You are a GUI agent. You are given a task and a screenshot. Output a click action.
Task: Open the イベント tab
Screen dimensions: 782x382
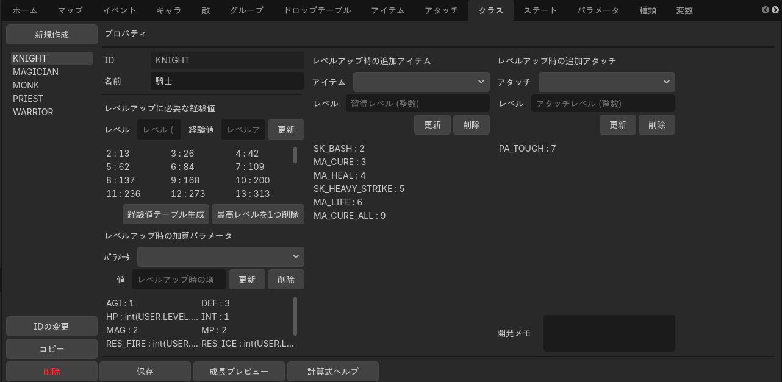click(120, 10)
